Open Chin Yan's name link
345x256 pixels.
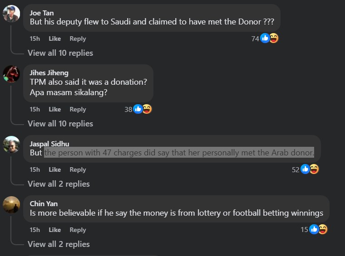coord(44,204)
